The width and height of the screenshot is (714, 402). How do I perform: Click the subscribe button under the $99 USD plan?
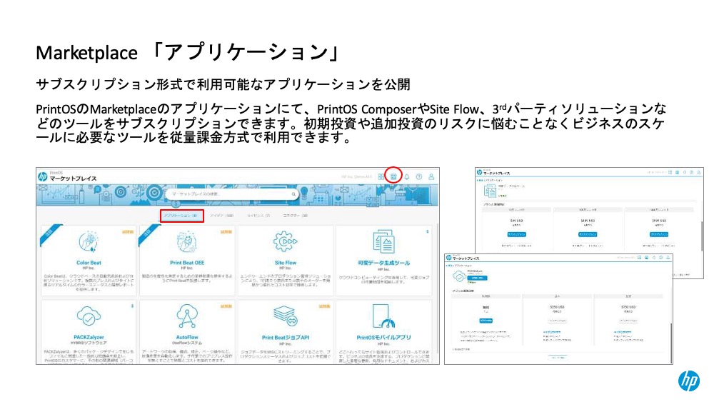pyautogui.click(x=516, y=234)
